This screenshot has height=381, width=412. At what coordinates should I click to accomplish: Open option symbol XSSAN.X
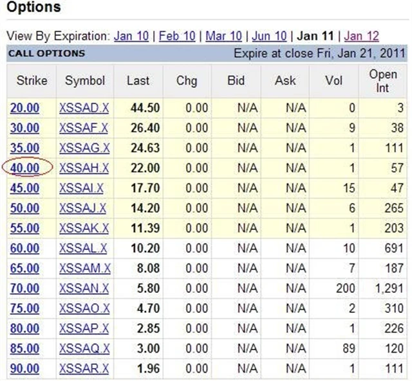click(x=84, y=288)
